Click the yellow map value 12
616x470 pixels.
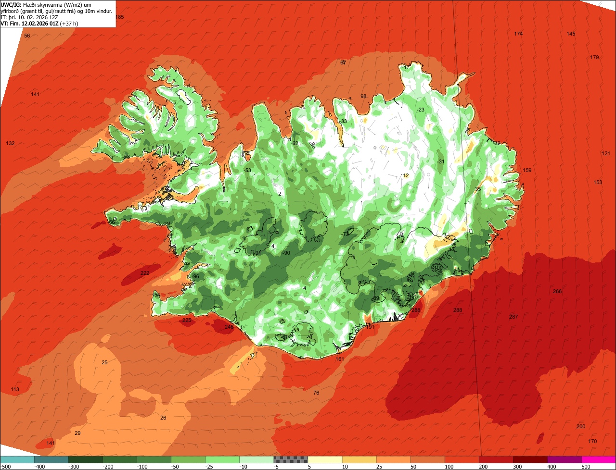(406, 176)
